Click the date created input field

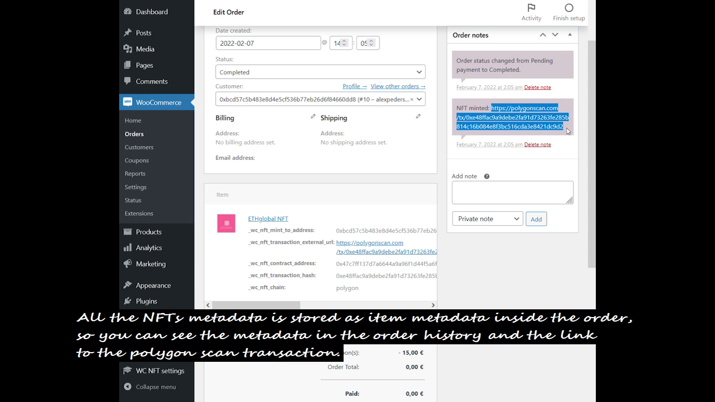pyautogui.click(x=268, y=43)
